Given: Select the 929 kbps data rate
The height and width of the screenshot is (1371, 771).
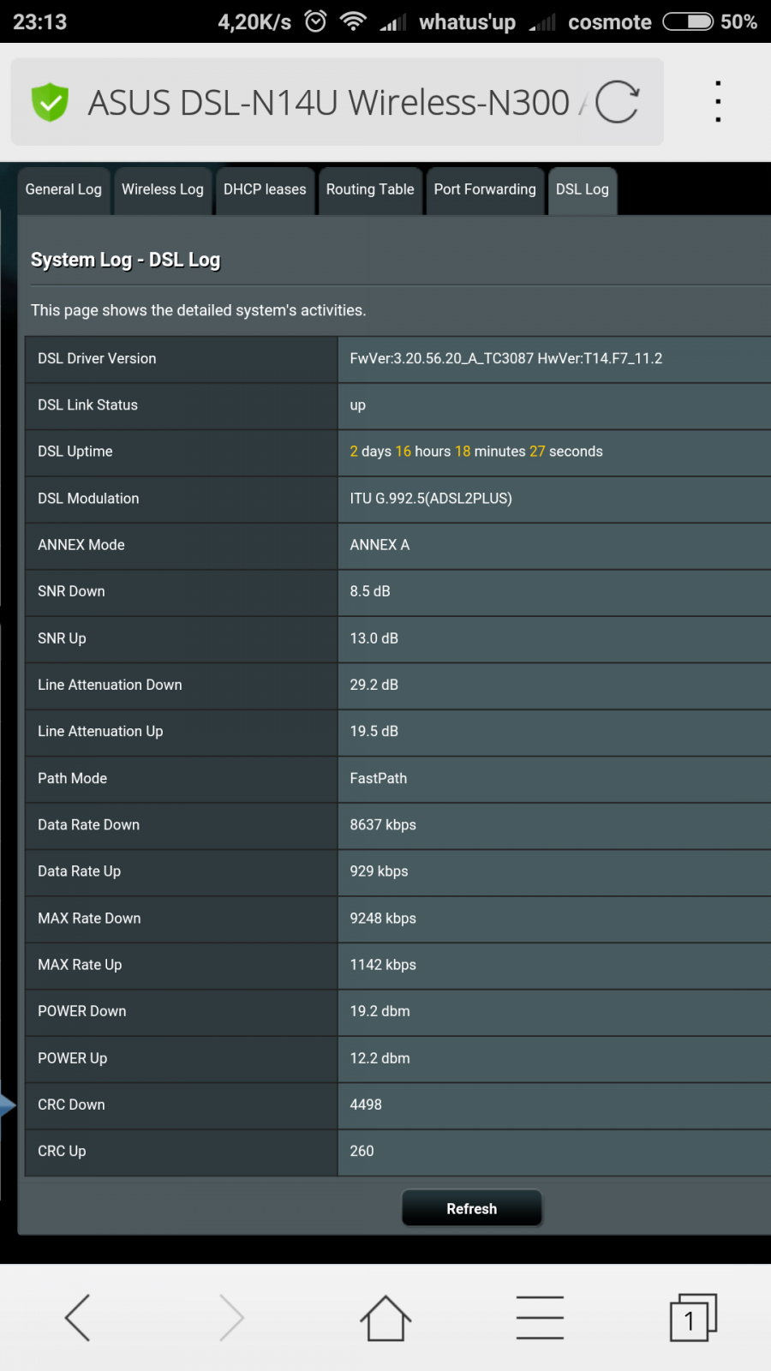Looking at the screenshot, I should pos(380,871).
